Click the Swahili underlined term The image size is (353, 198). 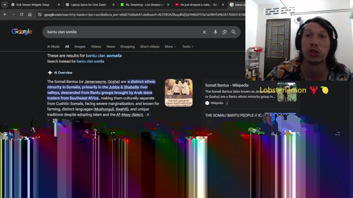coord(121,109)
